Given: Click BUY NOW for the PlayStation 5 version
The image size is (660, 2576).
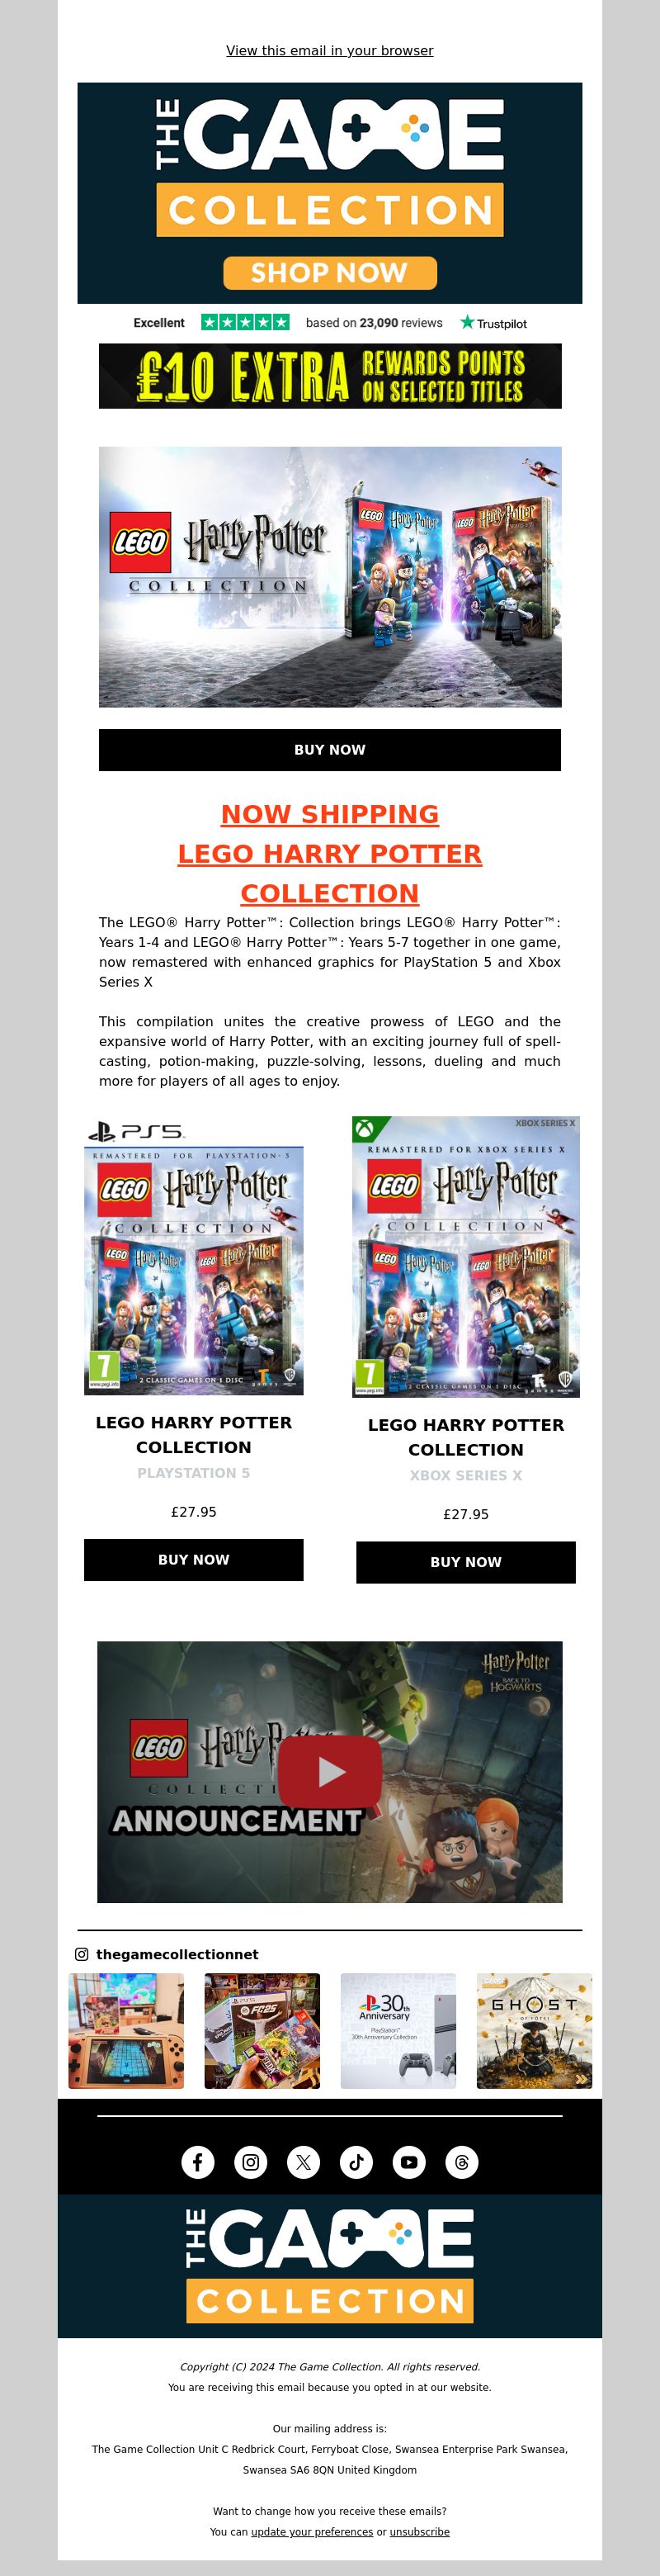Looking at the screenshot, I should pyautogui.click(x=194, y=1559).
